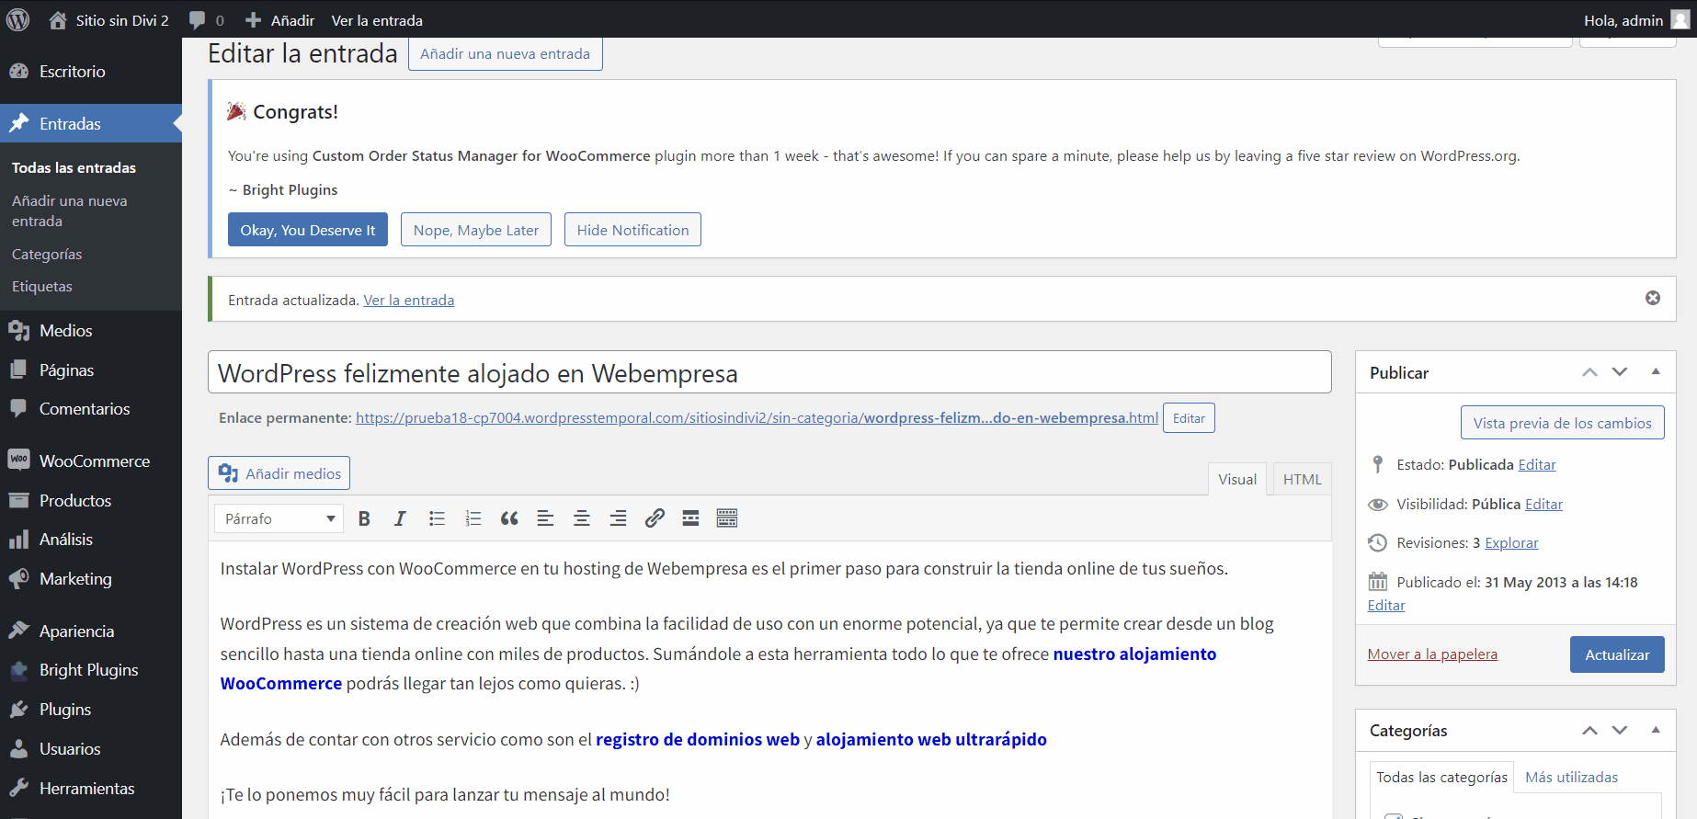Open WooCommerce in the sidebar menu
The width and height of the screenshot is (1697, 819).
tap(94, 461)
